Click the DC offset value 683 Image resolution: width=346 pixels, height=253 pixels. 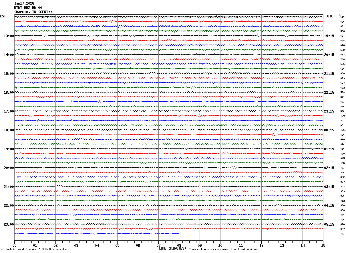click(x=342, y=55)
